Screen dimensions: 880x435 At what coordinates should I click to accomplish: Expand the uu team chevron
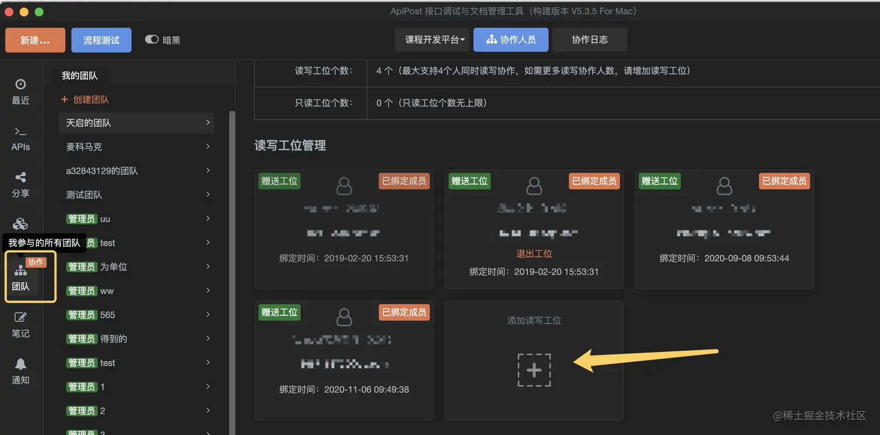[x=208, y=218]
